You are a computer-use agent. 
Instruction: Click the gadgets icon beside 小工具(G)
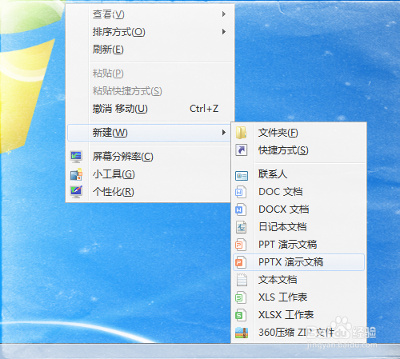click(76, 174)
